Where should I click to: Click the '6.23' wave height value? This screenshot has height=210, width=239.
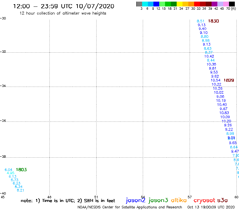click(16, 183)
